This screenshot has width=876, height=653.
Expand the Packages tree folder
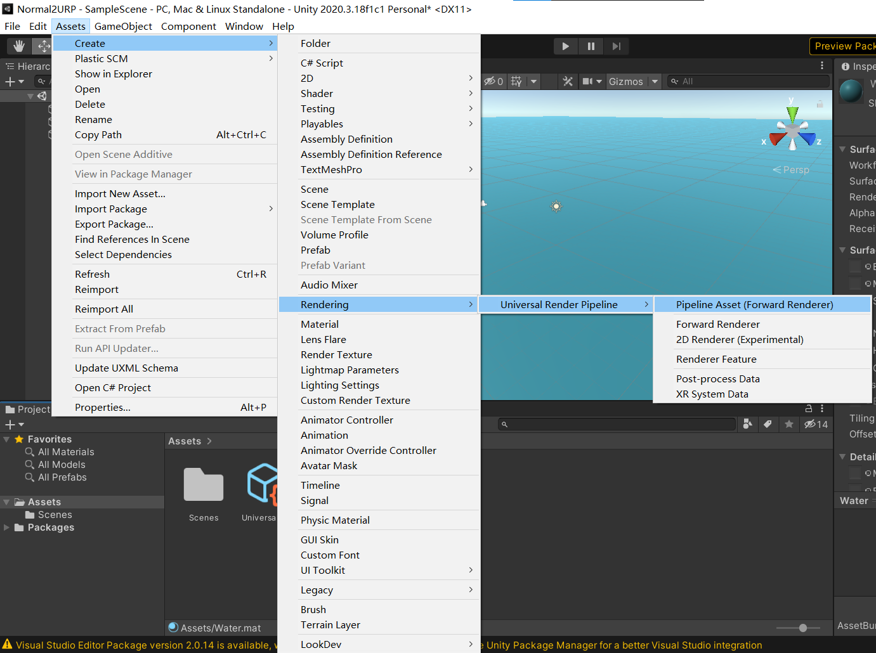point(6,527)
